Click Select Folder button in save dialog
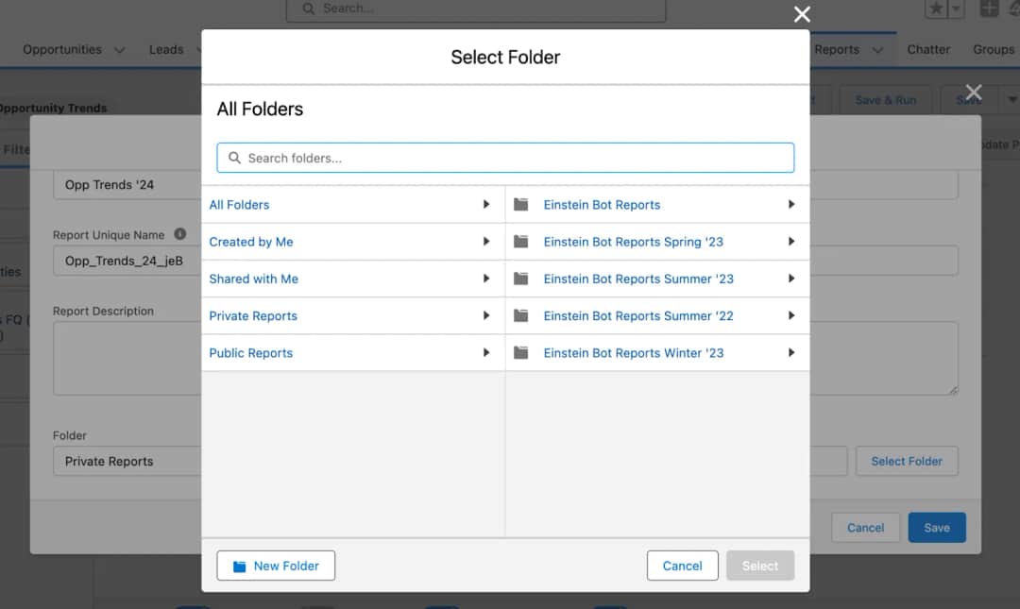The width and height of the screenshot is (1020, 609). (x=906, y=461)
